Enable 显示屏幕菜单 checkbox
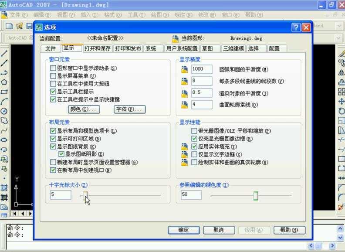345x252 pixels. pos(53,76)
